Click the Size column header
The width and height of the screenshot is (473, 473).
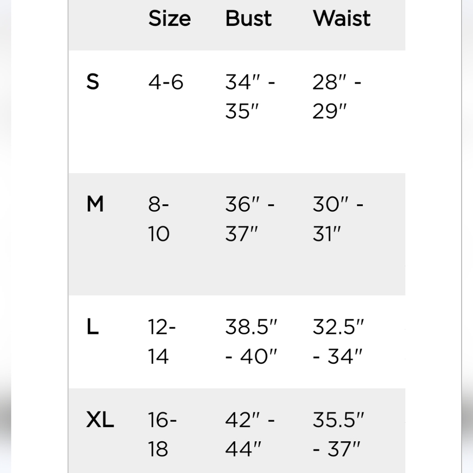pos(169,18)
